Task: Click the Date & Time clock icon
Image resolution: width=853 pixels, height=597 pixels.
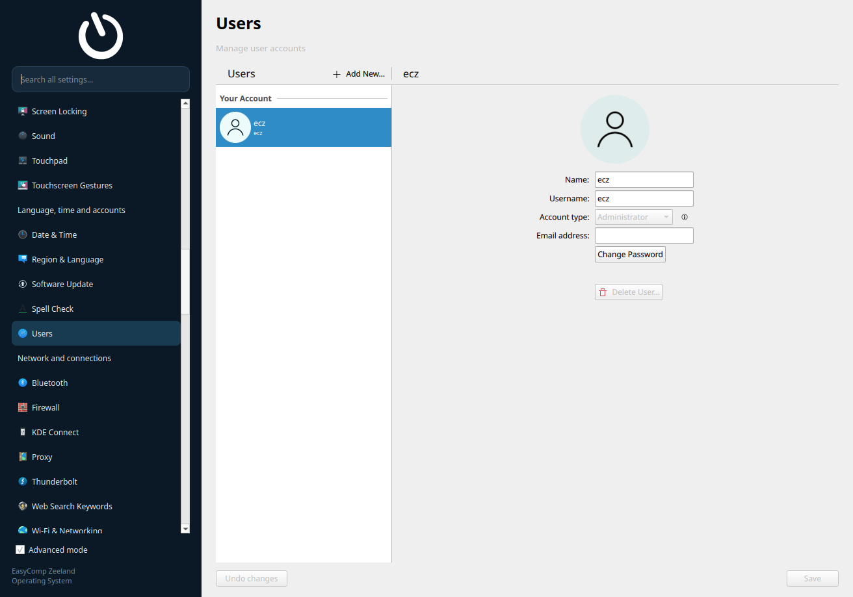Action: click(x=23, y=235)
